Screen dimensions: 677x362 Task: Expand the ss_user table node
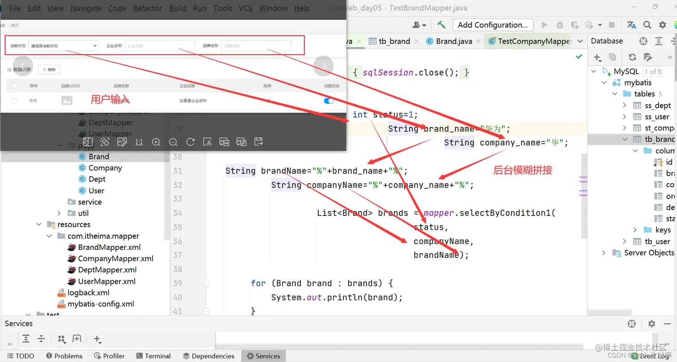pyautogui.click(x=625, y=117)
